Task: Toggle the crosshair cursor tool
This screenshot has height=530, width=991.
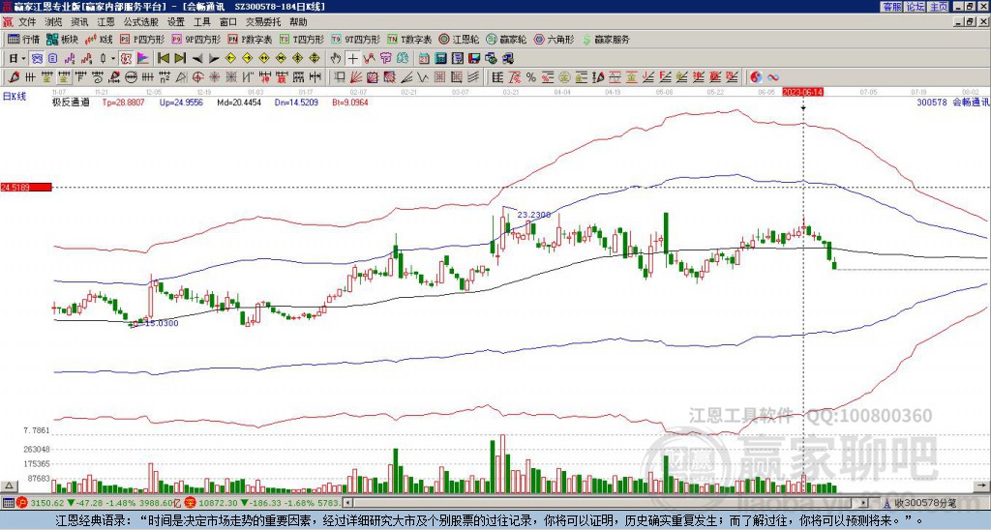Action: pos(352,59)
